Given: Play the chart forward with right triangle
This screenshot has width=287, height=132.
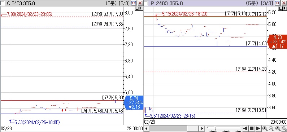Looking at the screenshot, I should 258,128.
